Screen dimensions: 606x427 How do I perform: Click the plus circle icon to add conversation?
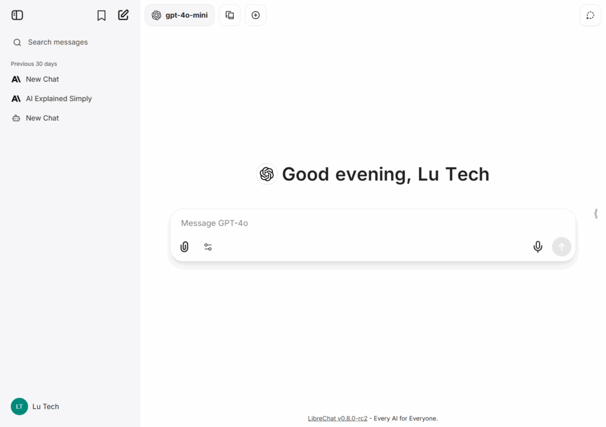tap(256, 15)
